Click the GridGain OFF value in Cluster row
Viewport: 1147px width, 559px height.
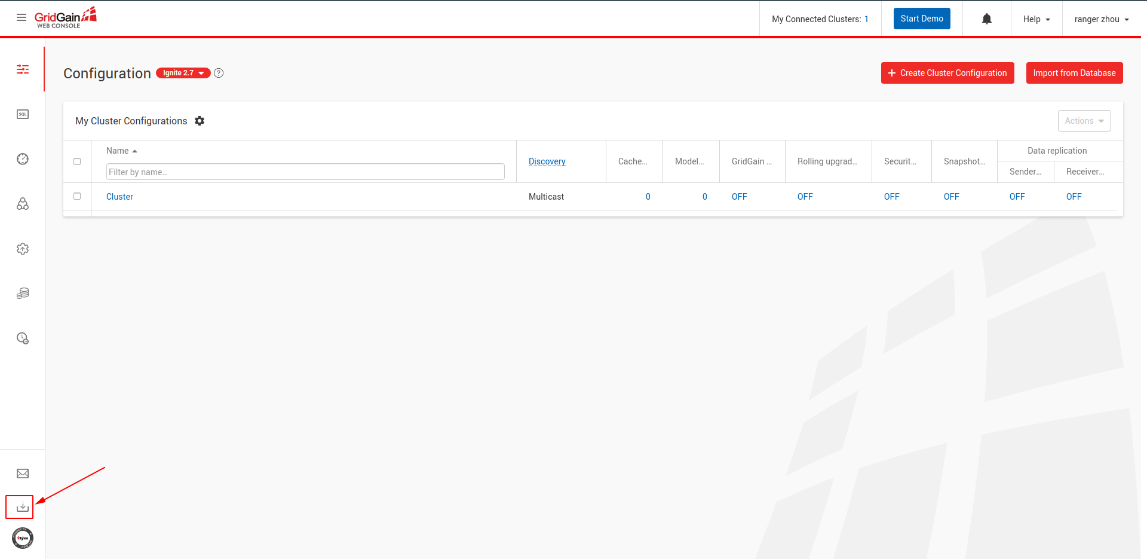click(740, 197)
